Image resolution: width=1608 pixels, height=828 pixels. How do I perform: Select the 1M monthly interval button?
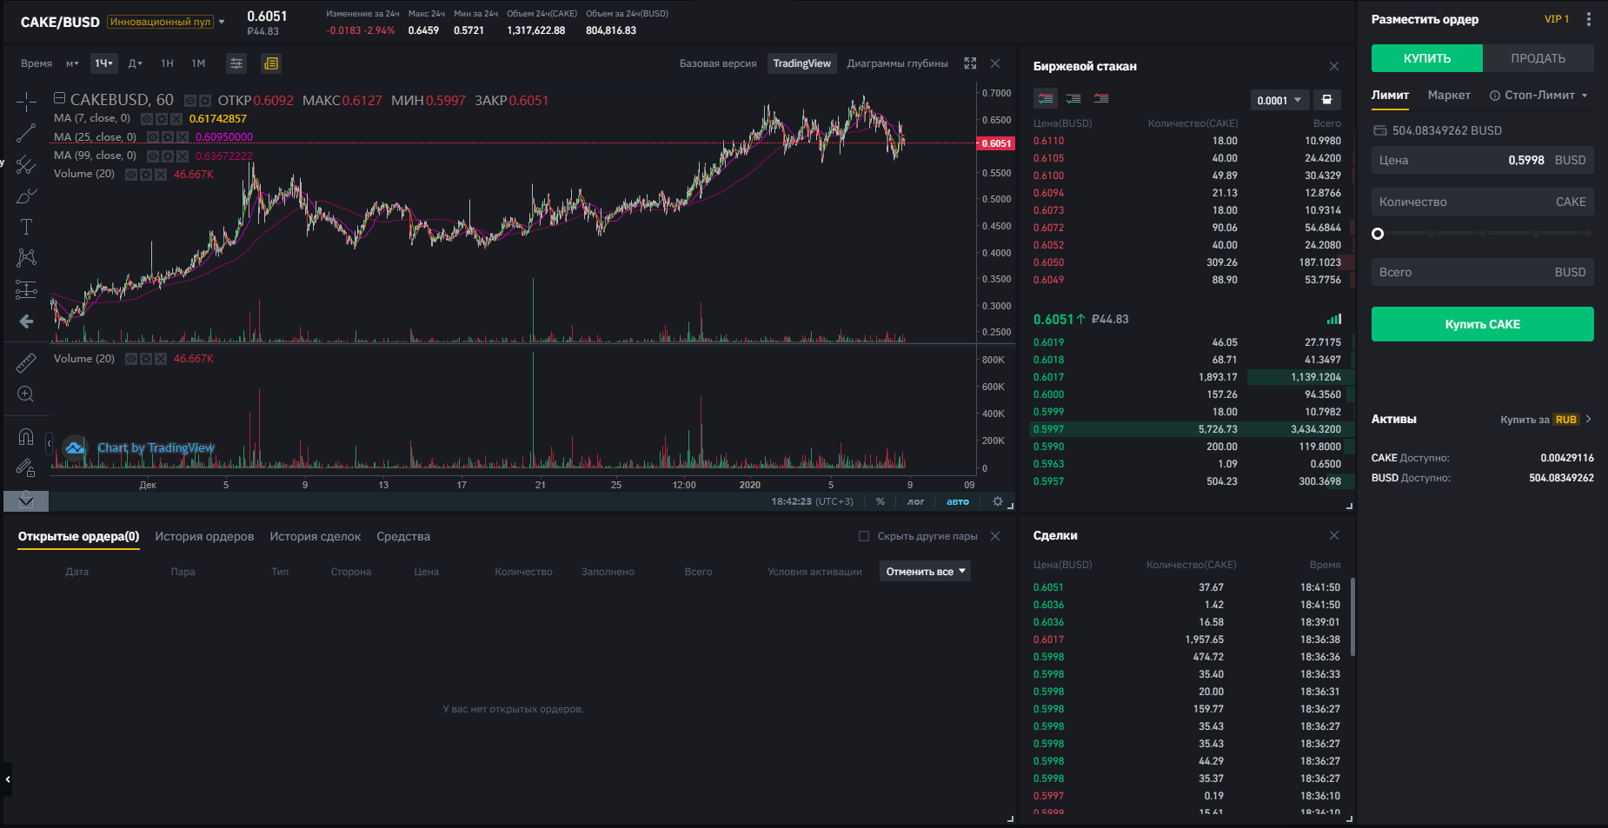point(198,63)
